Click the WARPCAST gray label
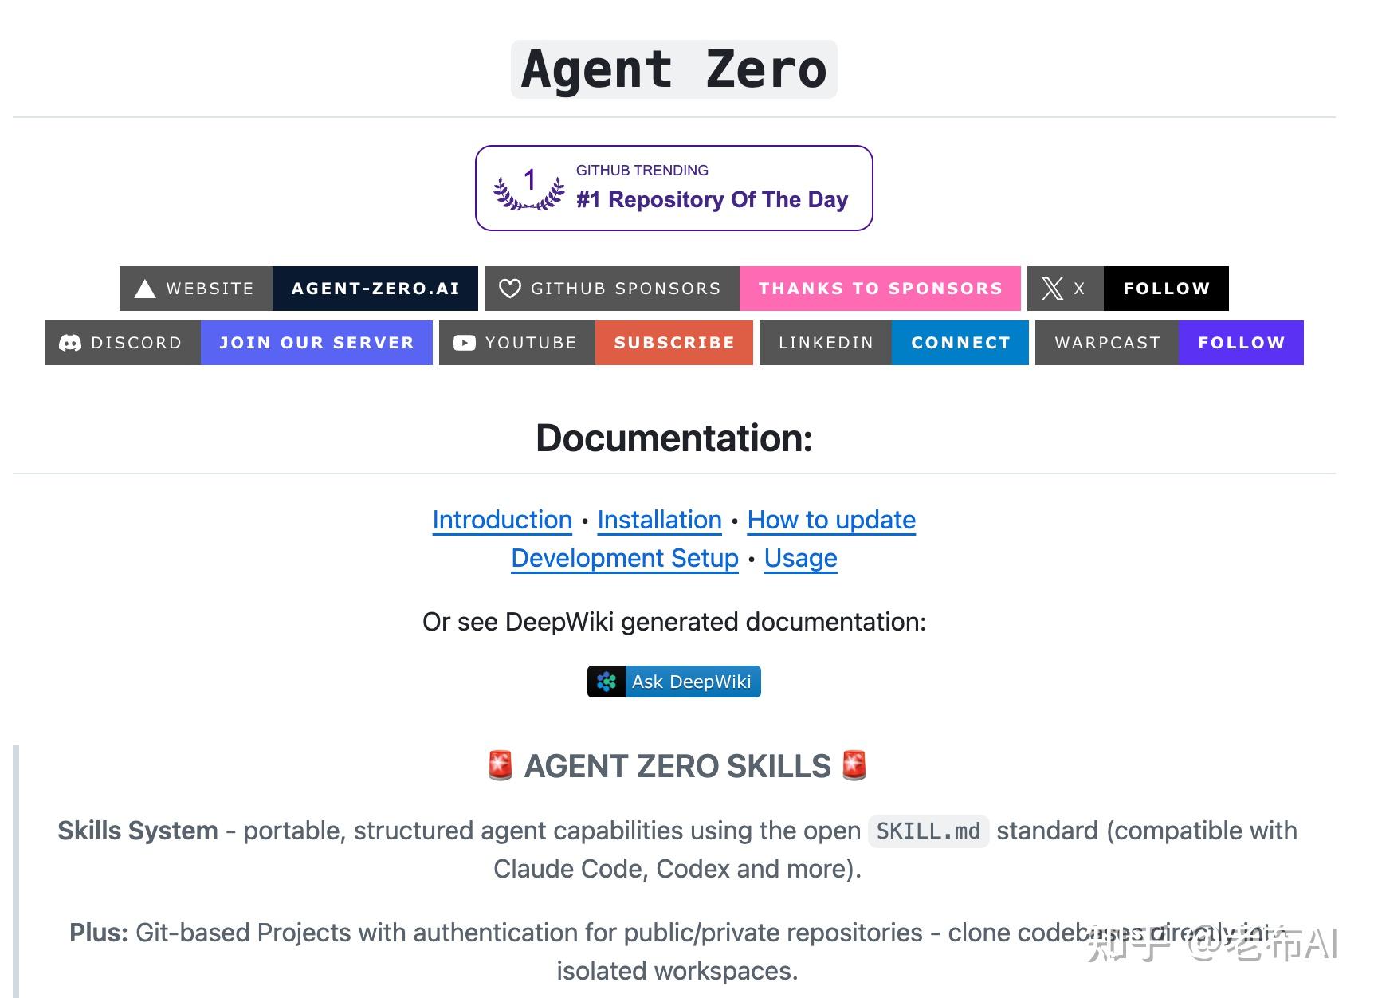1374x998 pixels. click(1107, 343)
